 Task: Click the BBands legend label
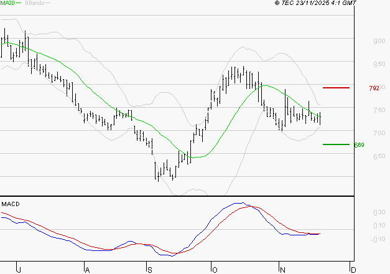point(35,3)
